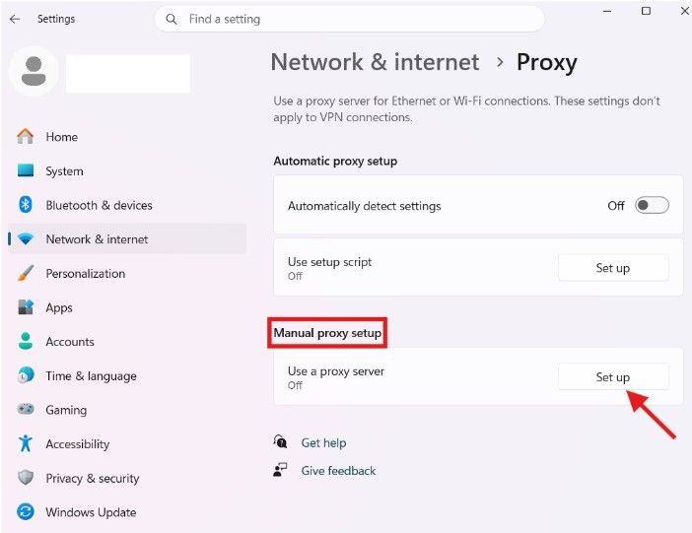Open the Get help link
692x533 pixels.
pyautogui.click(x=323, y=442)
